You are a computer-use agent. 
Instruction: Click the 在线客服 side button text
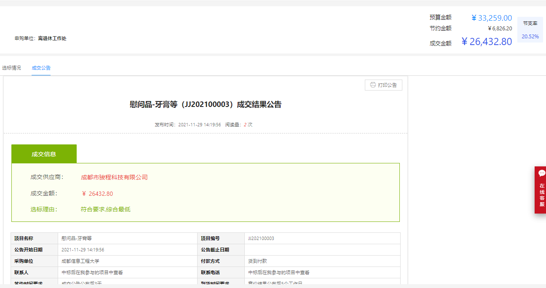point(542,195)
